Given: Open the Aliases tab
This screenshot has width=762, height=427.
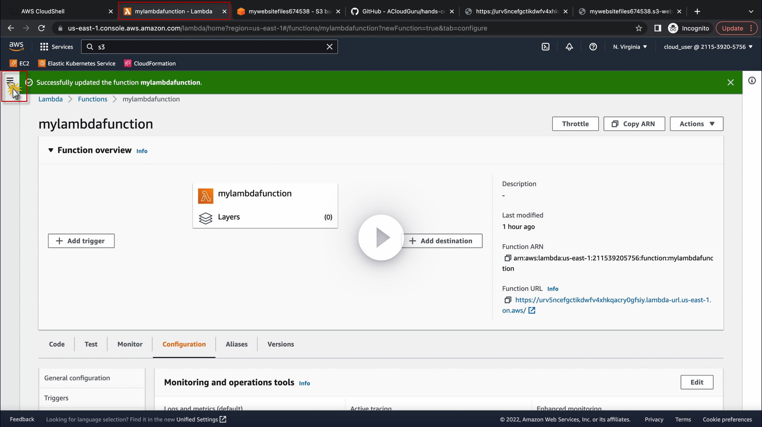Looking at the screenshot, I should point(237,344).
